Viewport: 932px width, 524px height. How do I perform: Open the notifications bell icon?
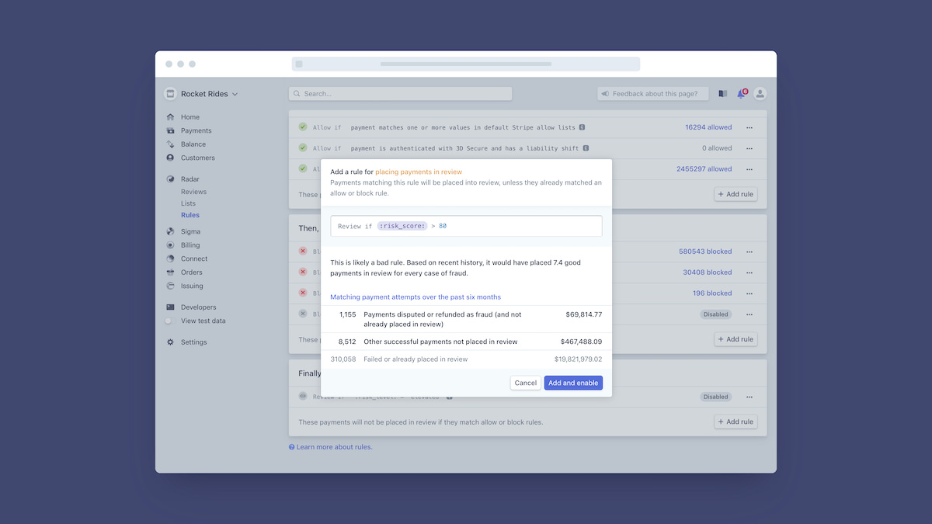pos(741,94)
